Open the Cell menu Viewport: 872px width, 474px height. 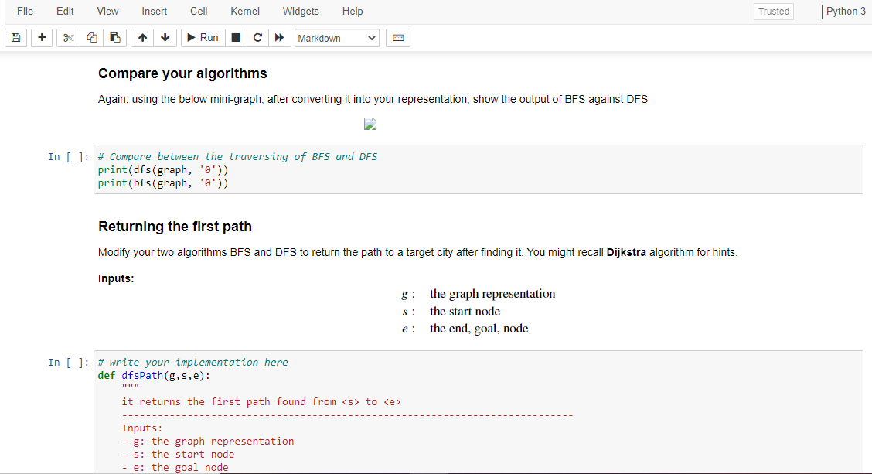coord(198,11)
